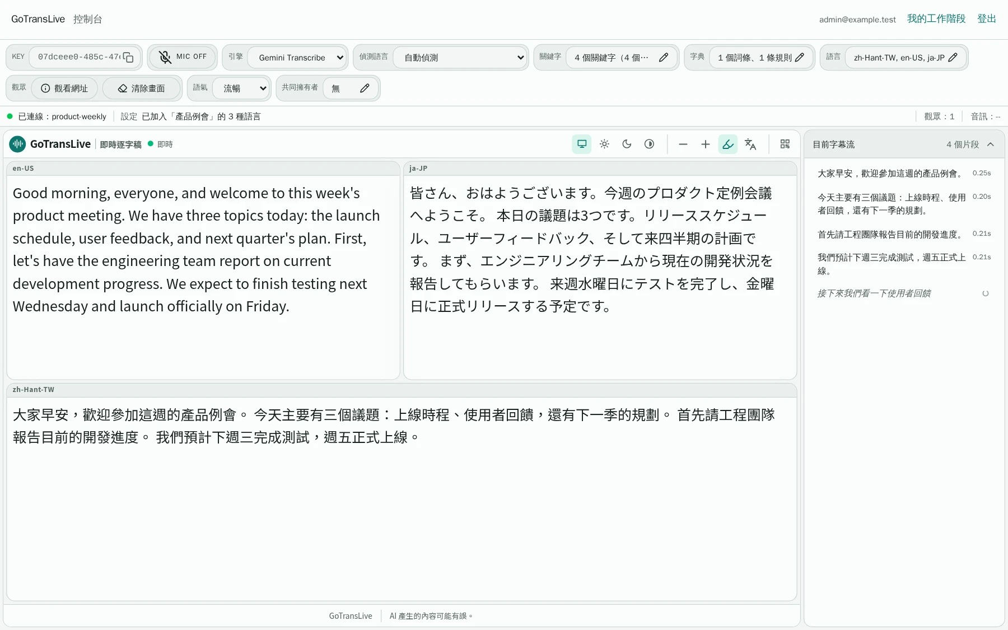
Task: Increase font size with plus icon
Action: 705,144
